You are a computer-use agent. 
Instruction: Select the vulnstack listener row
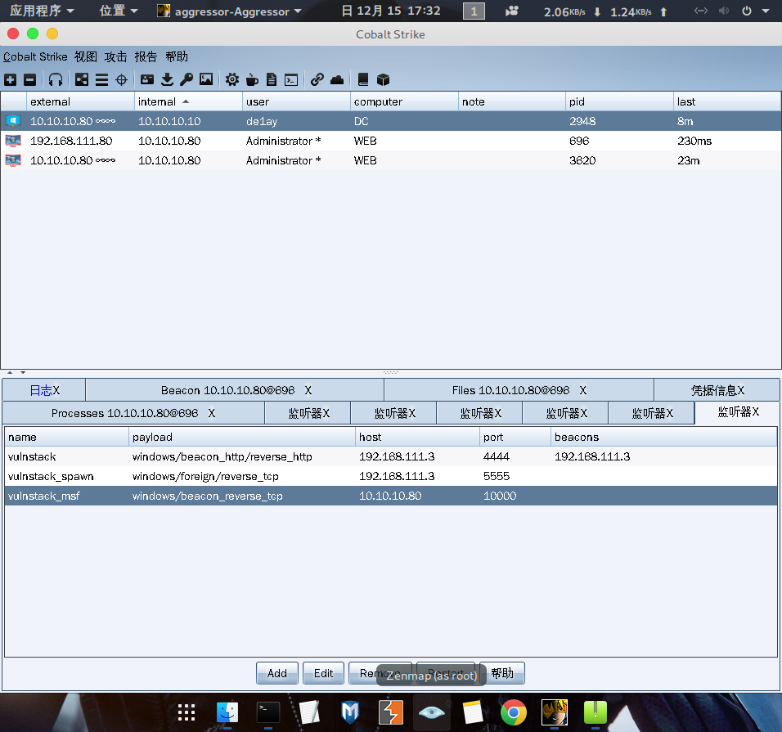click(x=391, y=456)
